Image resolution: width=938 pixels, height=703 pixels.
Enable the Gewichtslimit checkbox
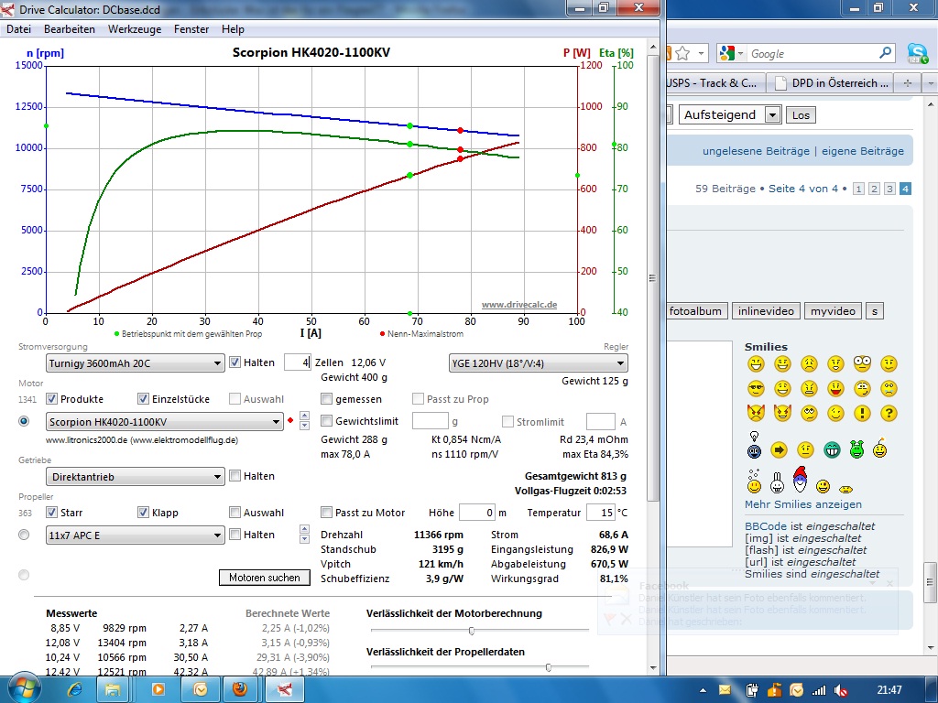coord(327,421)
